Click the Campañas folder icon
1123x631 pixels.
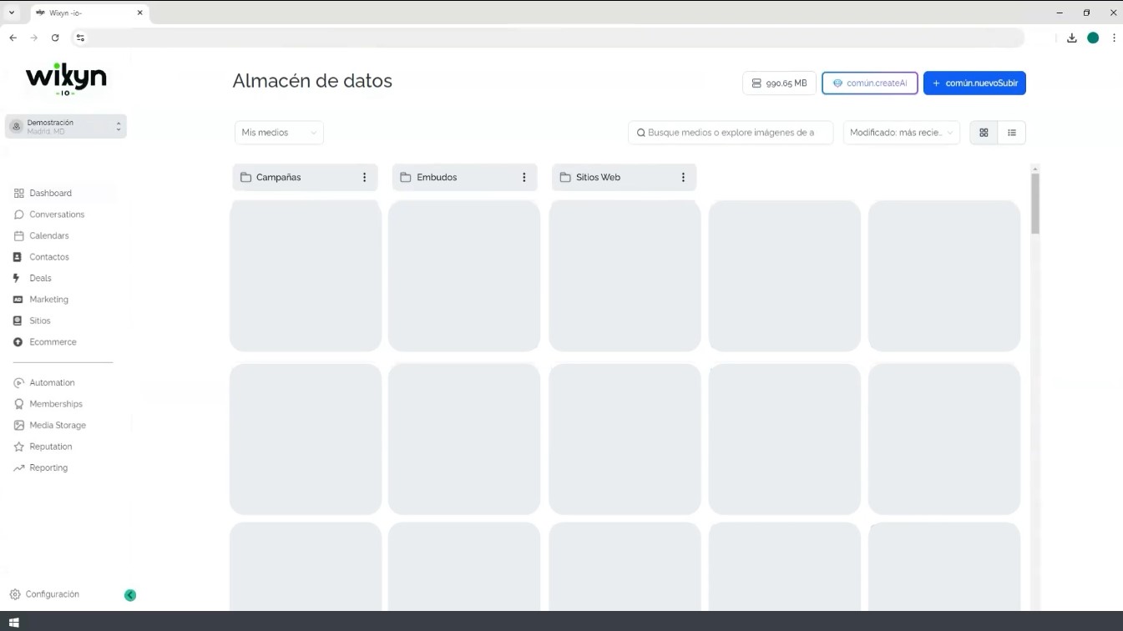tap(245, 177)
